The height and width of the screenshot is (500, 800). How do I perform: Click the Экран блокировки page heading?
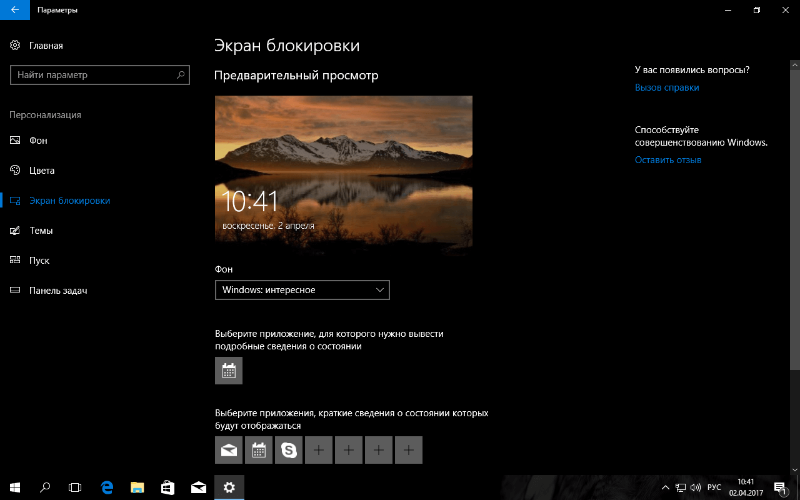pos(287,46)
